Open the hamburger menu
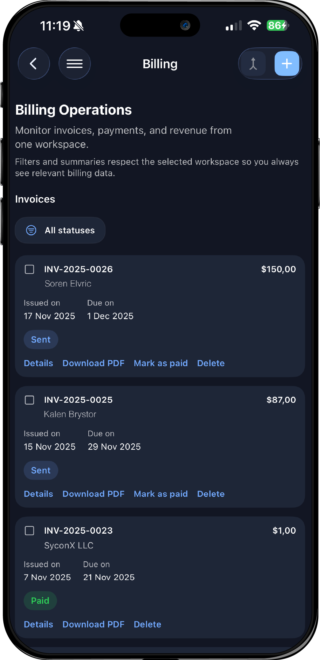Screen dimensions: 320x660 [75, 64]
